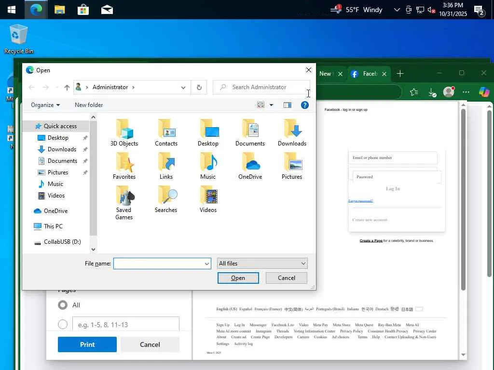Screen dimensions: 494x370
Task: Open Microsoft Store from taskbar
Action: 83,10
